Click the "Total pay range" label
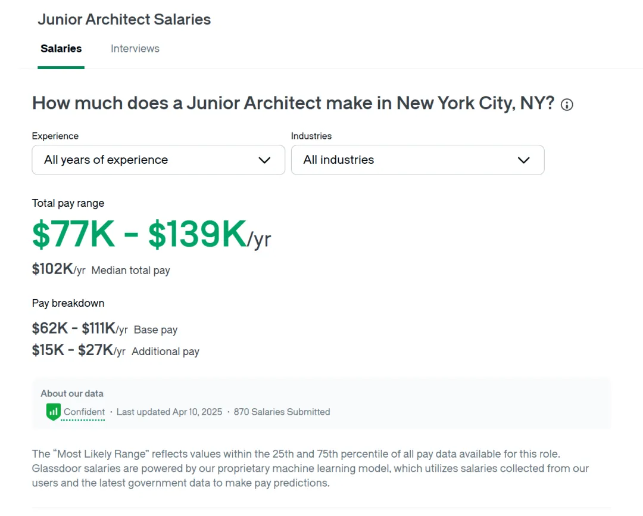Viewport: 643px width, 516px height. [x=68, y=203]
